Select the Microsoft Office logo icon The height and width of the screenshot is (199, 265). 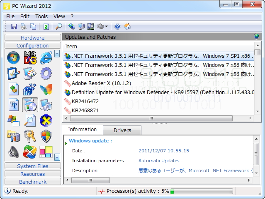30,152
